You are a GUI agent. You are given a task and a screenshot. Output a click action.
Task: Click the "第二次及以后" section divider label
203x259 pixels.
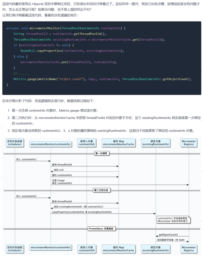(x=102, y=190)
